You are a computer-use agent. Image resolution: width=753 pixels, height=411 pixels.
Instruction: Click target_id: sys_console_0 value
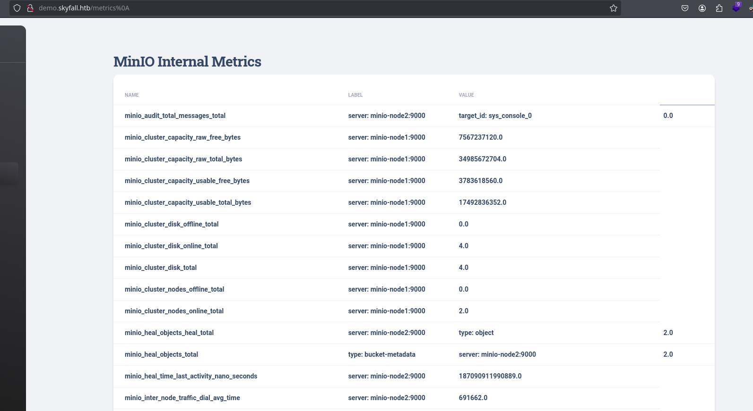495,116
